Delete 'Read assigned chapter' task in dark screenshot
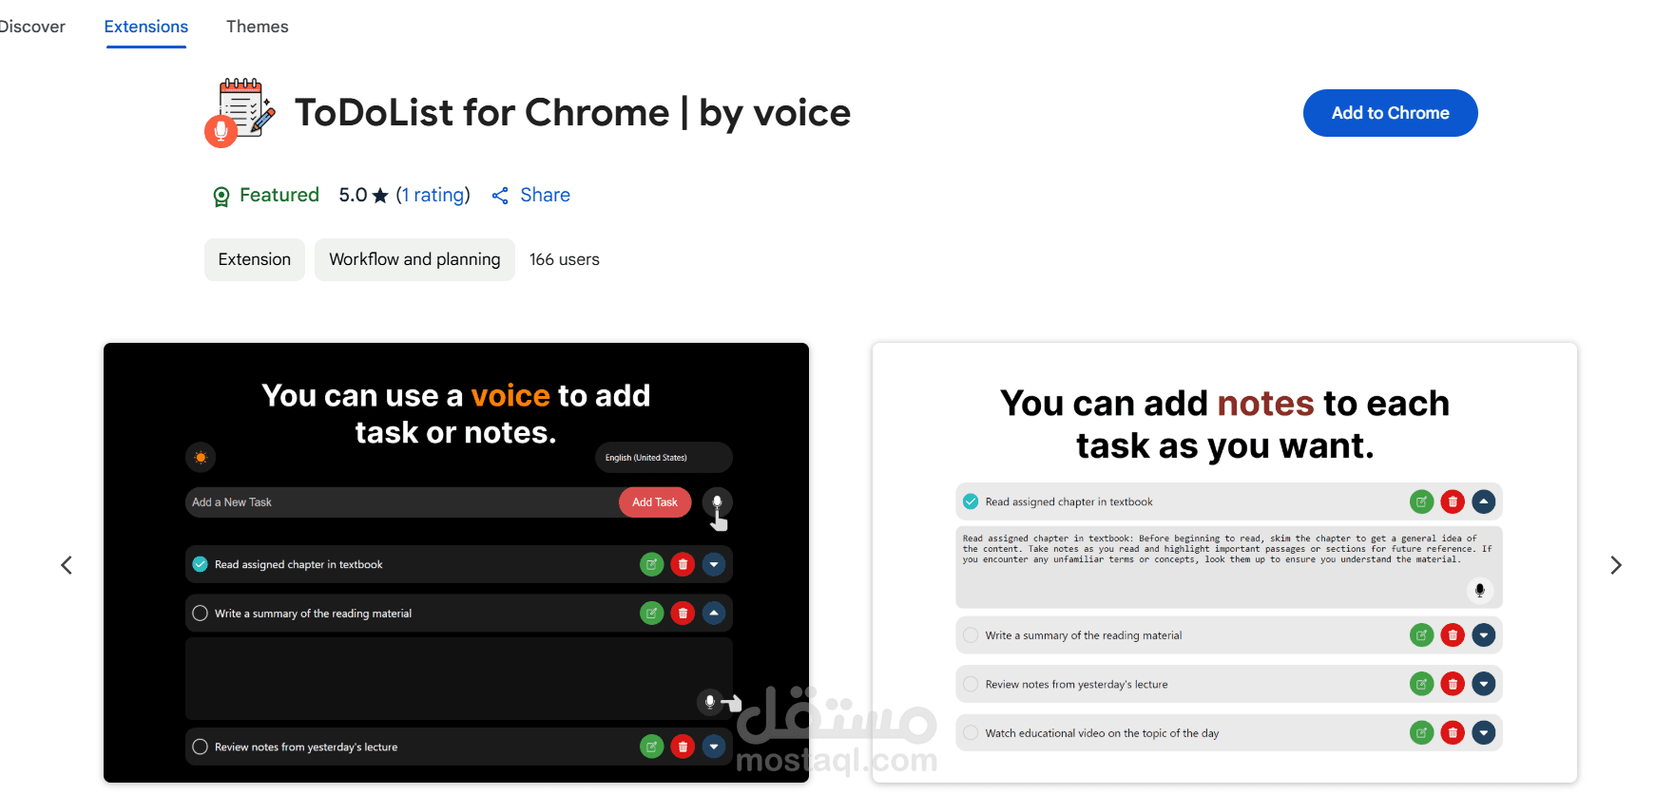 pos(683,564)
